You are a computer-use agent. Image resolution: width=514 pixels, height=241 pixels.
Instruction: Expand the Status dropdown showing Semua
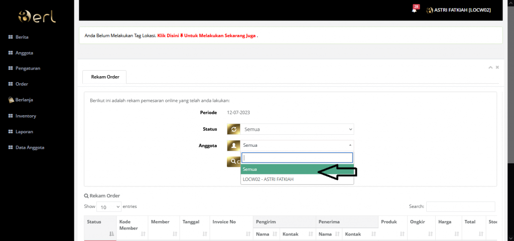298,129
